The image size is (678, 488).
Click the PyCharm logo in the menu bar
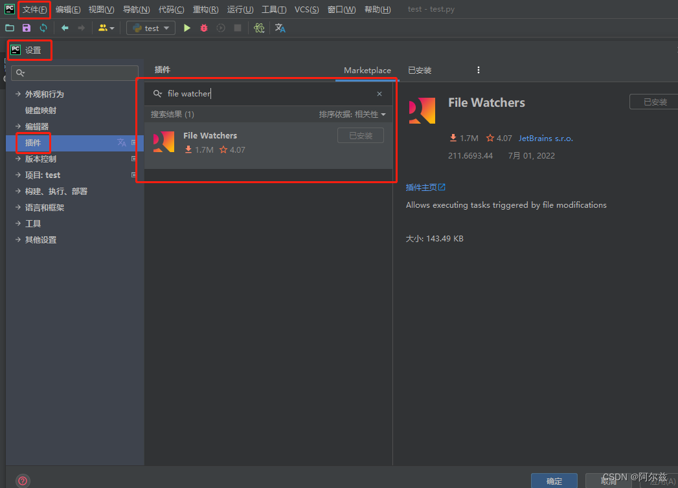[x=10, y=9]
